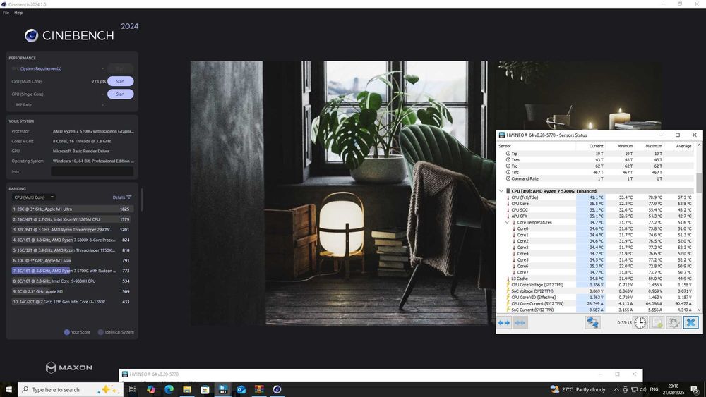Open the File menu in Cinebench
The image size is (706, 397).
pos(6,13)
